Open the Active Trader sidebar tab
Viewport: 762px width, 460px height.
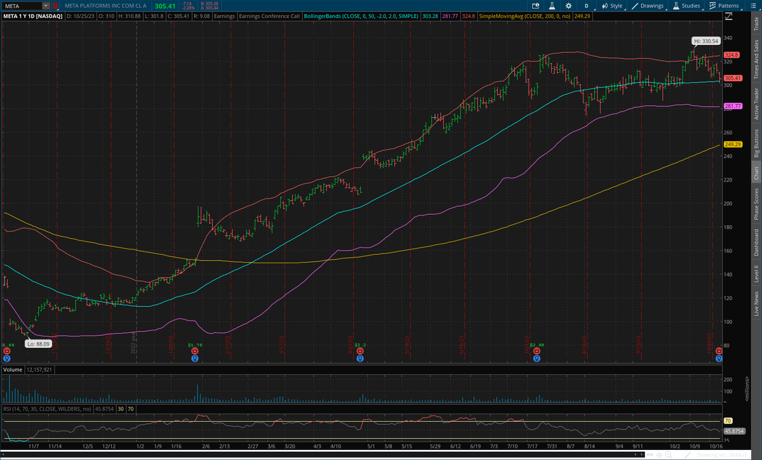point(756,103)
